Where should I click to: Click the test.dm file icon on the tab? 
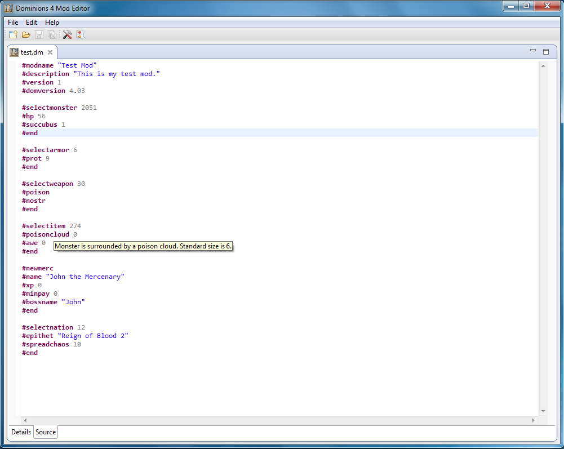(x=14, y=52)
